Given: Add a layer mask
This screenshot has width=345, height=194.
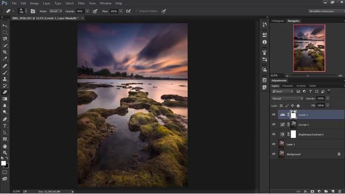Looking at the screenshot, I should tap(312, 191).
